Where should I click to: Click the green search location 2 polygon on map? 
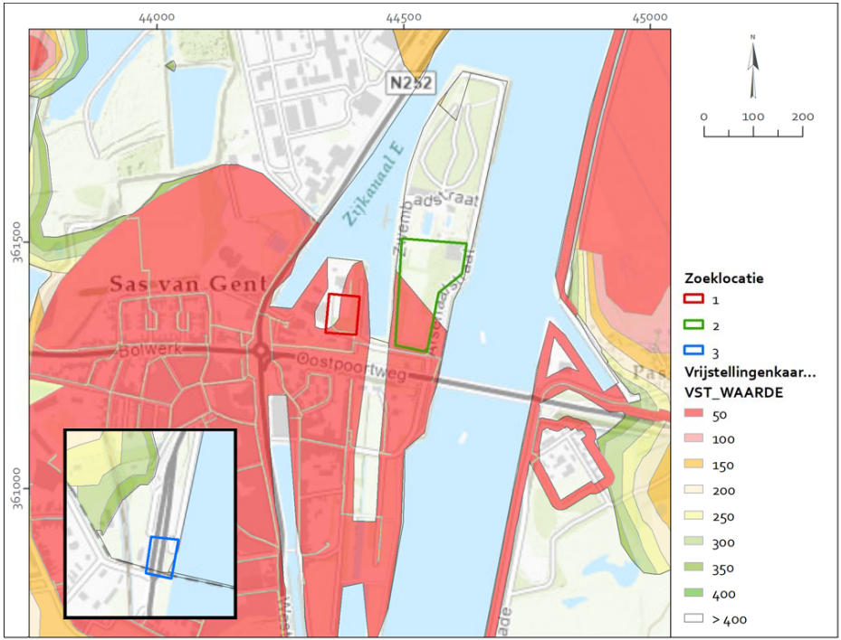pos(431,295)
